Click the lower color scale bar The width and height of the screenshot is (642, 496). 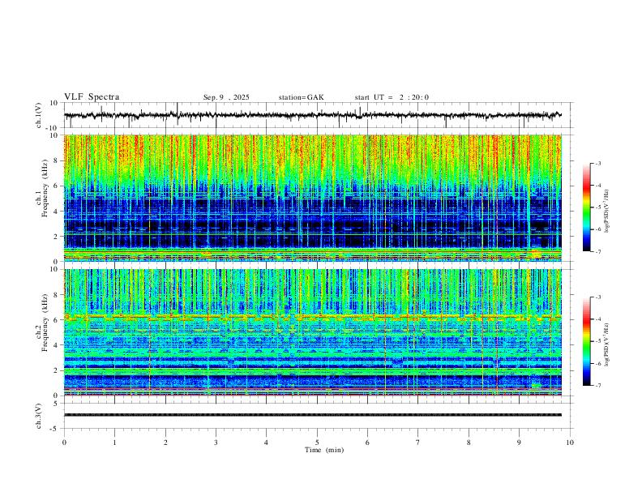point(586,341)
